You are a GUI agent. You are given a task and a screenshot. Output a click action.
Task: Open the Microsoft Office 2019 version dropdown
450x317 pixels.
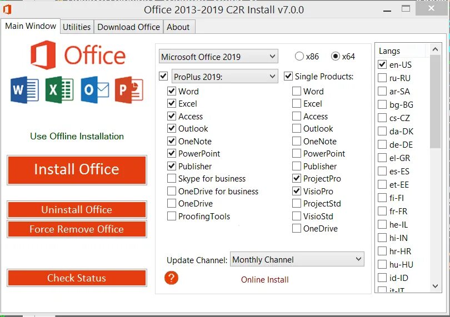click(x=218, y=57)
